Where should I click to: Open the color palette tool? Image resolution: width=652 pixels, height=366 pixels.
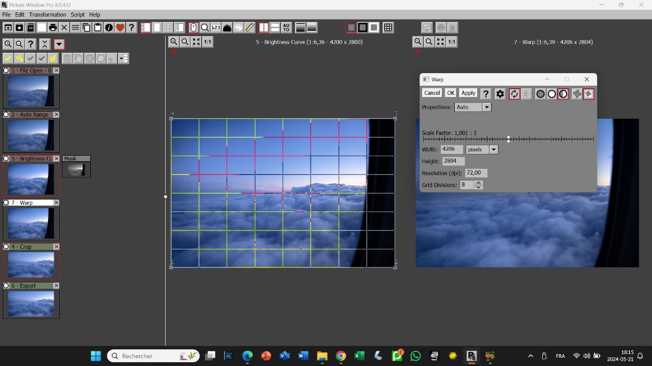point(238,28)
